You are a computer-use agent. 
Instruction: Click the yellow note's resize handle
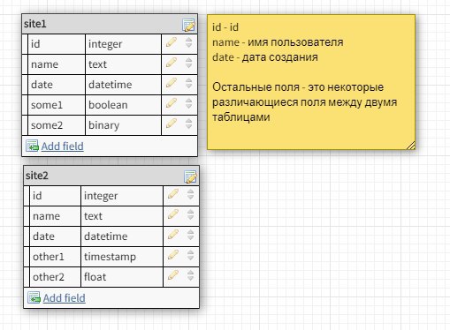tap(411, 146)
